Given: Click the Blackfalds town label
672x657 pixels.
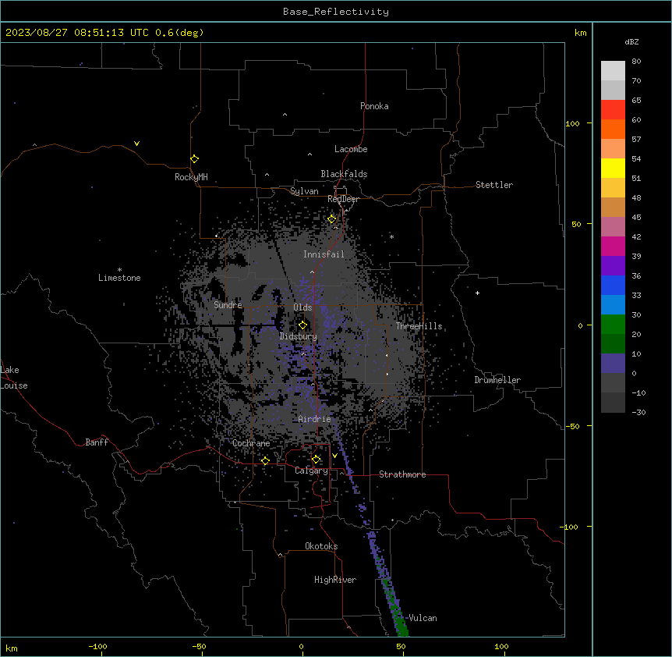Looking at the screenshot, I should pyautogui.click(x=344, y=174).
